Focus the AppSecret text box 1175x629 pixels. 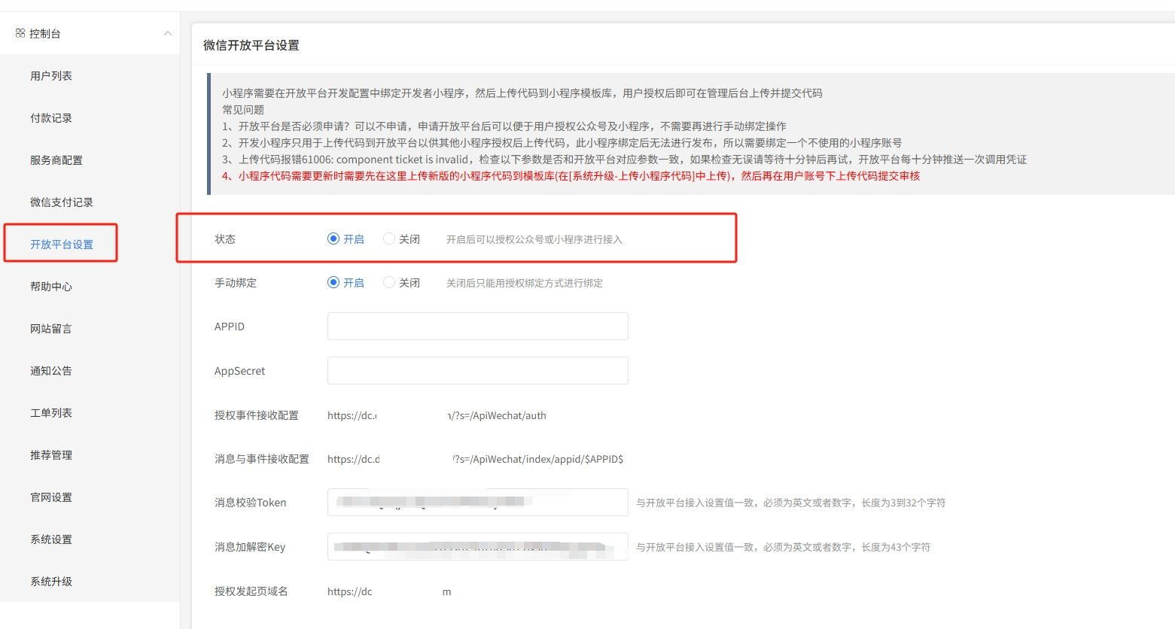477,371
